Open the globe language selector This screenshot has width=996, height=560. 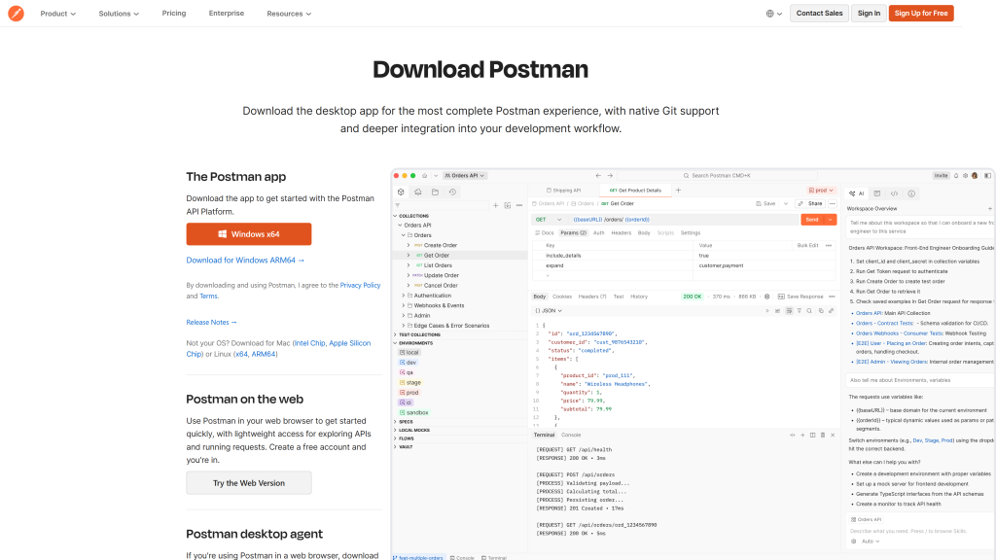(773, 14)
